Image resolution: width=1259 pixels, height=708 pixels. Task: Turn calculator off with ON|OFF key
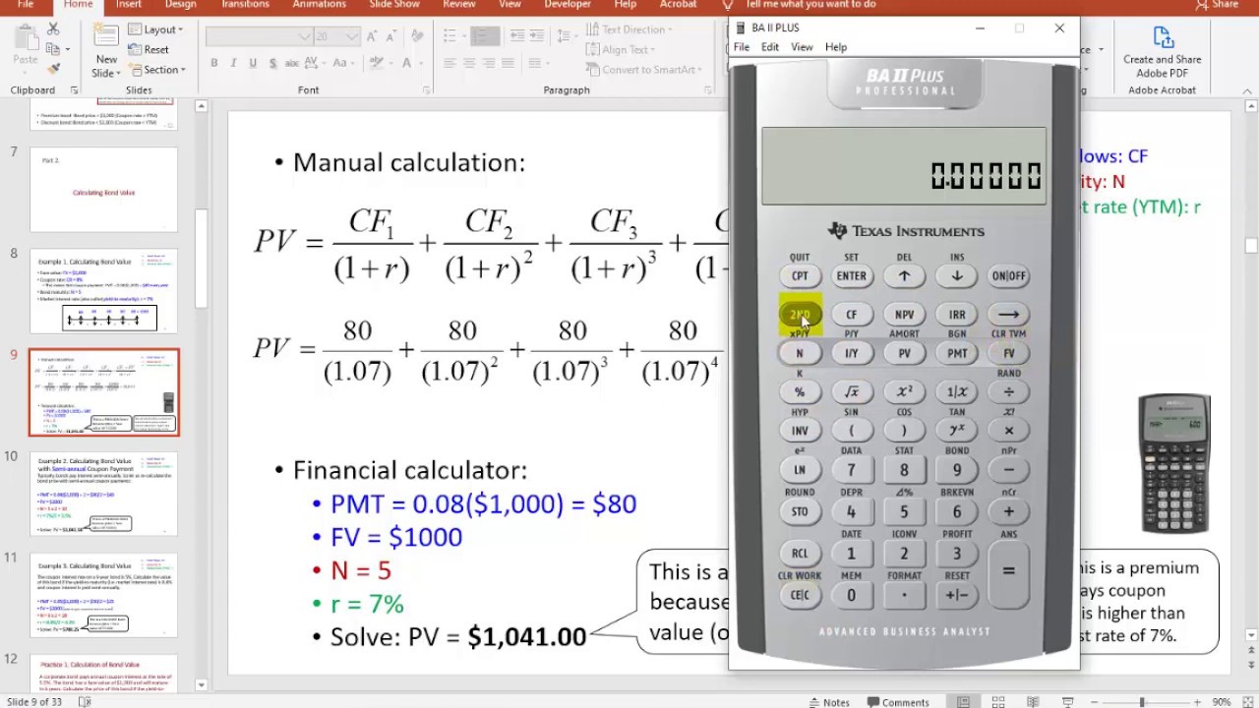1008,276
